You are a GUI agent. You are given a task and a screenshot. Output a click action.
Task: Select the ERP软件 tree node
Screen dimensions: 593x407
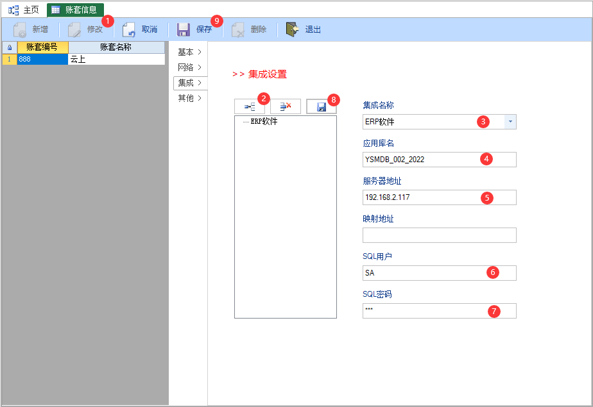(264, 122)
